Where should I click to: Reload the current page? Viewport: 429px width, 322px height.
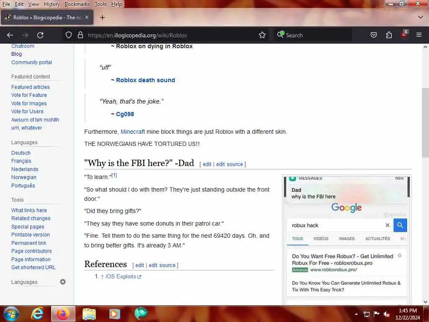[x=40, y=35]
